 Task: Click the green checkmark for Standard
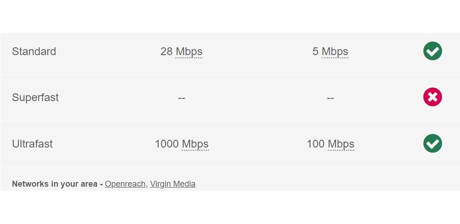tap(432, 51)
